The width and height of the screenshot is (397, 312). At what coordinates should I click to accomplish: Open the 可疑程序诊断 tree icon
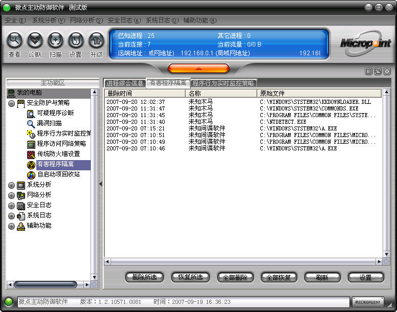pyautogui.click(x=31, y=114)
